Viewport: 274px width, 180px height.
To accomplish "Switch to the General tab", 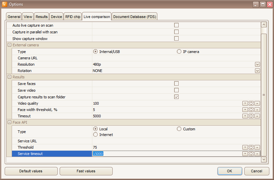I will click(x=14, y=17).
